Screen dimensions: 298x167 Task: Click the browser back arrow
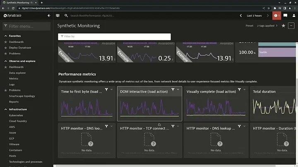click(3, 8)
